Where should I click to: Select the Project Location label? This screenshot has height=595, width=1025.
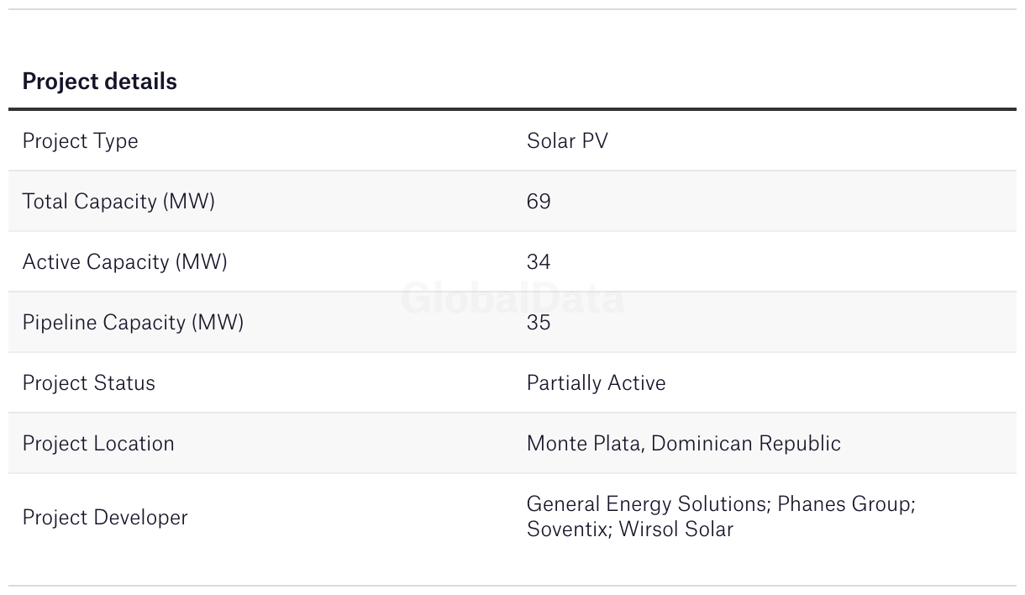tap(98, 444)
